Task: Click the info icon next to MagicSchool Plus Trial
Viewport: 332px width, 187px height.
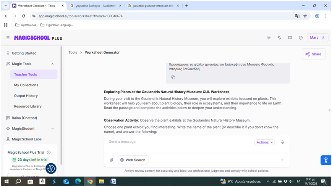Action: pyautogui.click(x=49, y=152)
